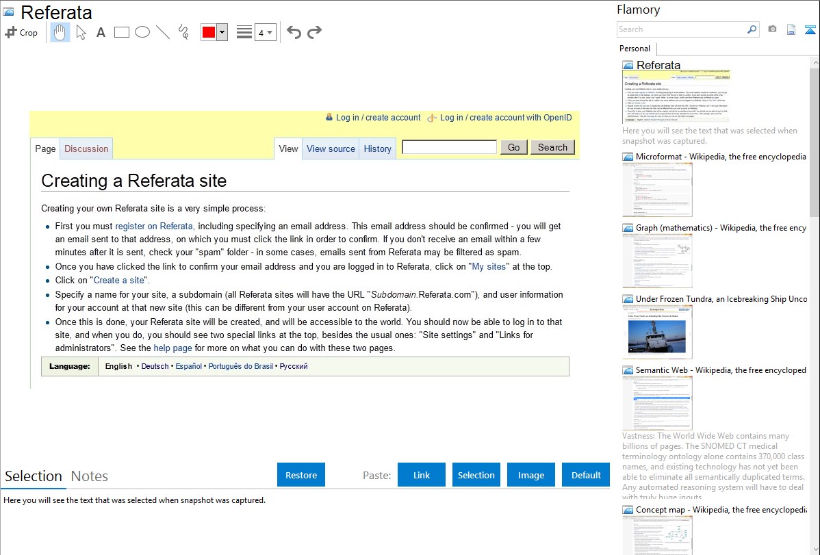The image size is (820, 555).
Task: Redo the last undone action
Action: (x=314, y=32)
